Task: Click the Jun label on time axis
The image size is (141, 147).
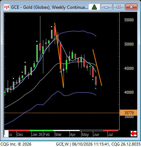Action: pos(96,135)
